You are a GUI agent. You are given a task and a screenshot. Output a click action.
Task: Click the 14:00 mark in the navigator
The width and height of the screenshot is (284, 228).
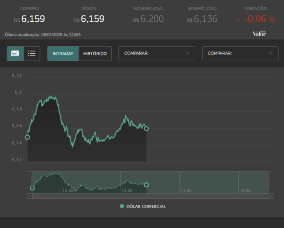pos(186,190)
